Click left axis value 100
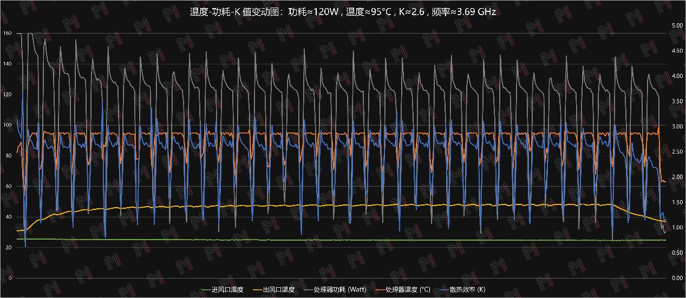Image resolution: width=686 pixels, height=298 pixels. click(7, 125)
